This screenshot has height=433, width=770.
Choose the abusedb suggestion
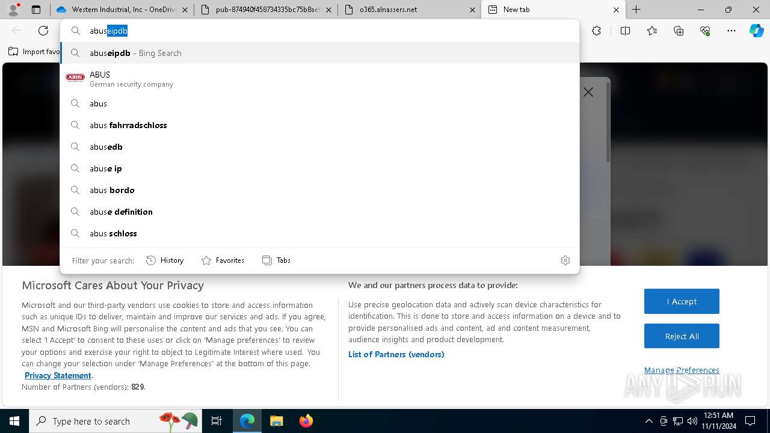coord(319,147)
